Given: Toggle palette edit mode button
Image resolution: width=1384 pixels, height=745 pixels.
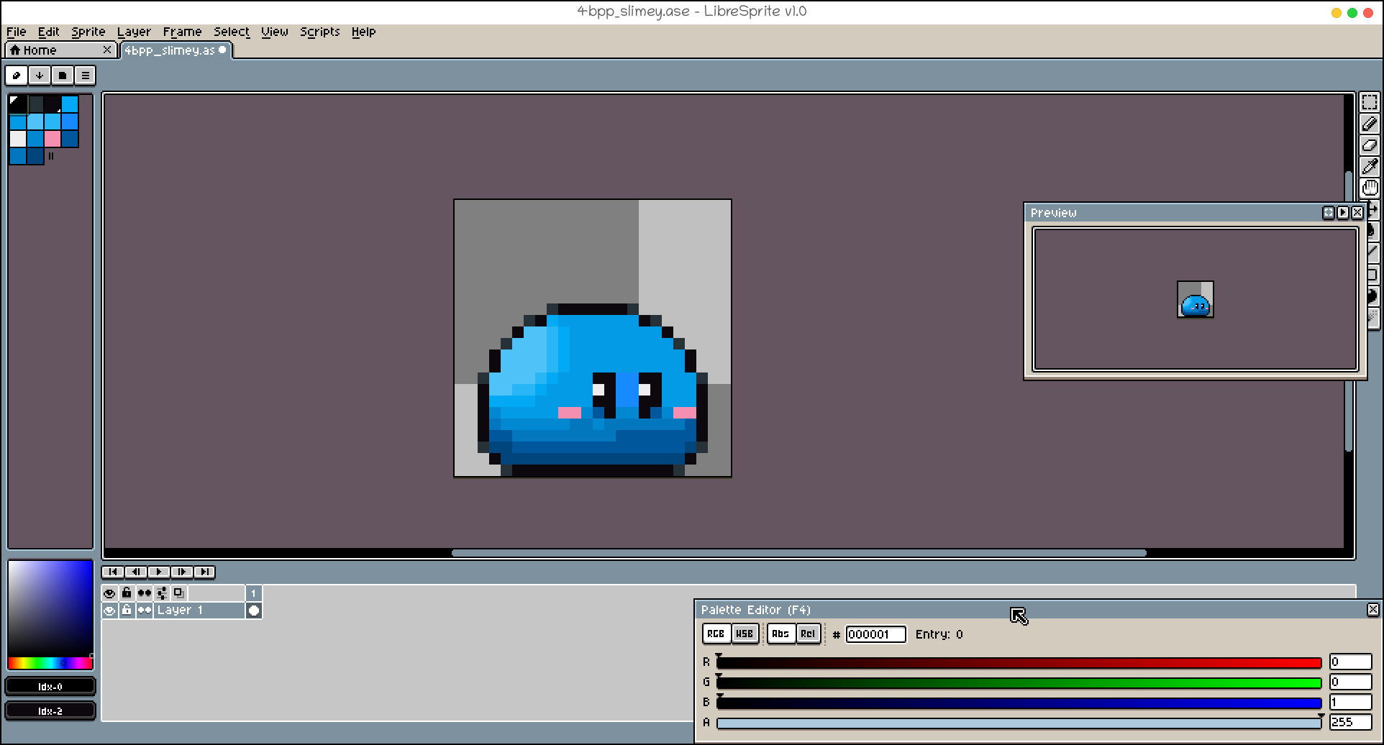Looking at the screenshot, I should (17, 76).
